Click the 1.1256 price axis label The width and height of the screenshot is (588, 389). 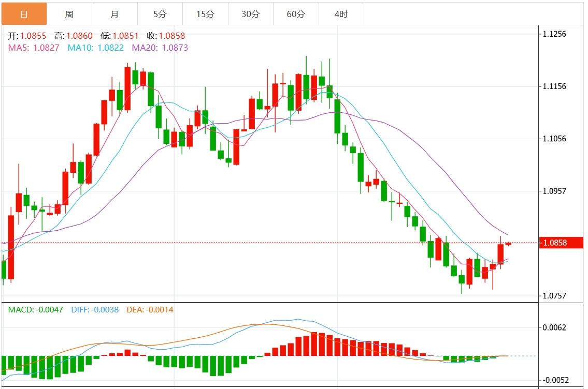[x=554, y=34]
